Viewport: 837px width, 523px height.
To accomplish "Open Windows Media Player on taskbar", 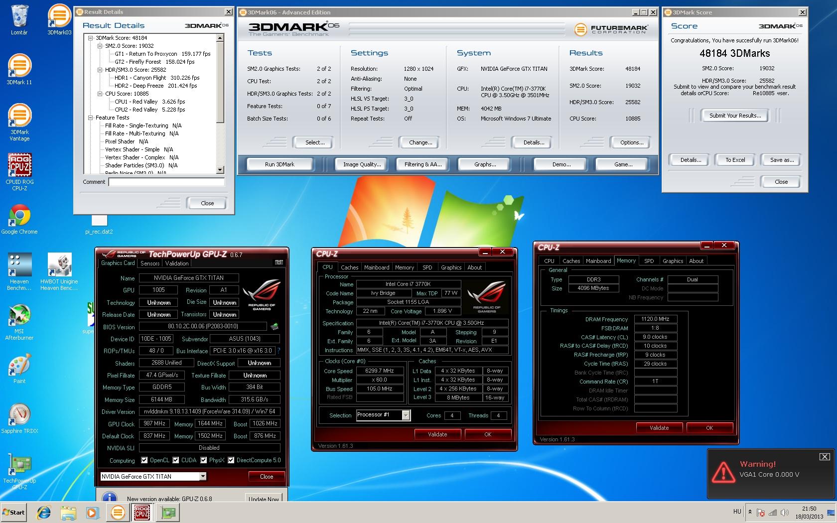I will click(92, 513).
